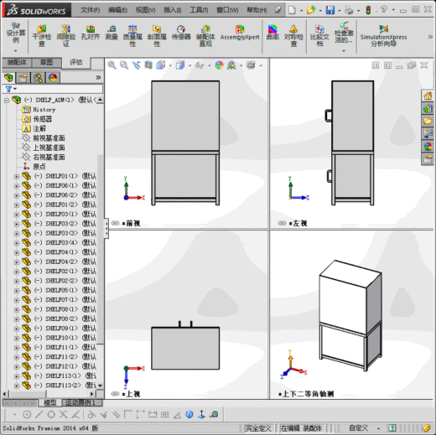Image resolution: width=436 pixels, height=435 pixels.
Task: Open the File menu (文件)
Action: coord(90,10)
